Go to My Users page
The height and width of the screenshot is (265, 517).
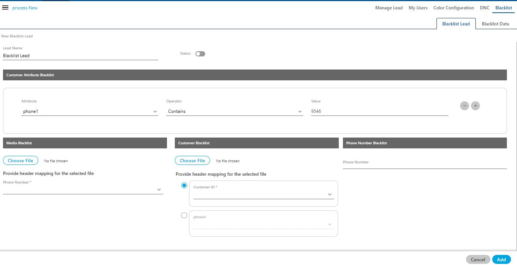(418, 8)
